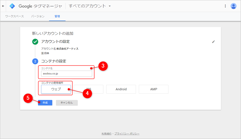241x139 pixels.
Task: Click the Google タグマネージャ title text
Action: (40, 6)
